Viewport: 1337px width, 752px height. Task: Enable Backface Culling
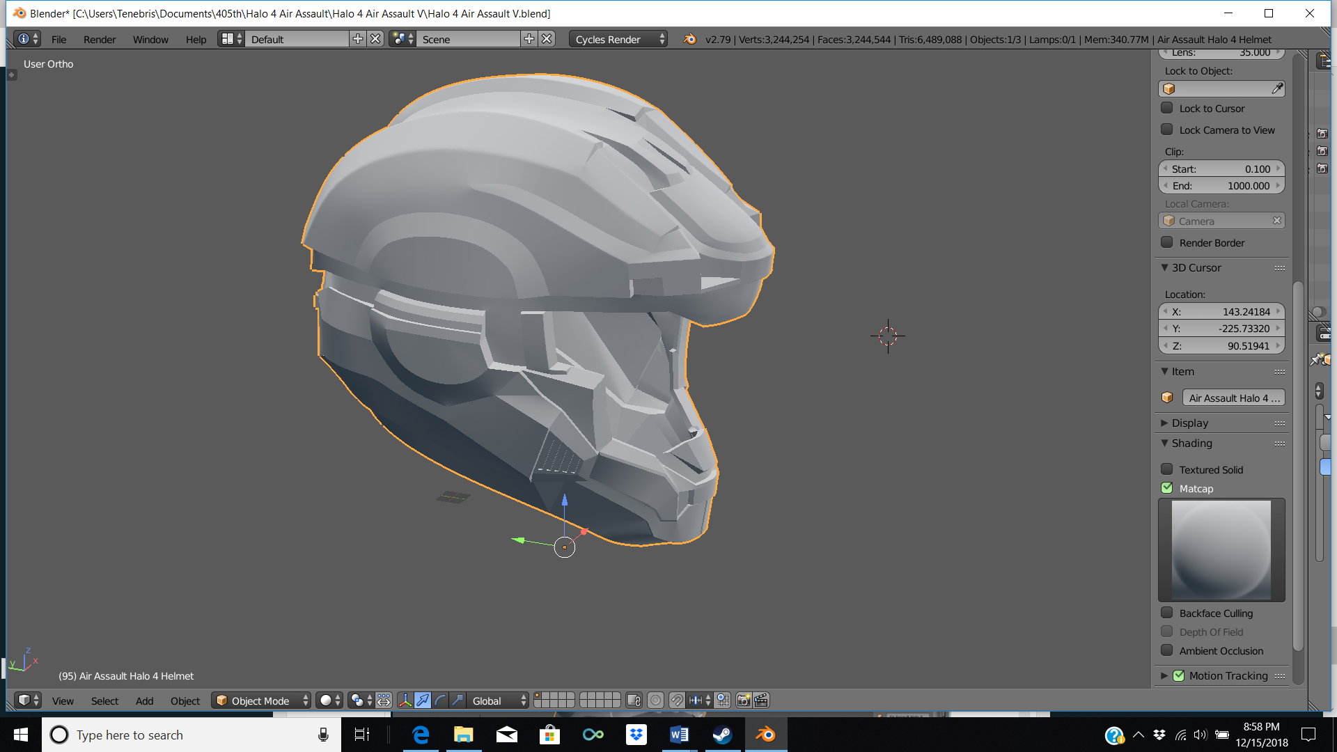[x=1167, y=613]
